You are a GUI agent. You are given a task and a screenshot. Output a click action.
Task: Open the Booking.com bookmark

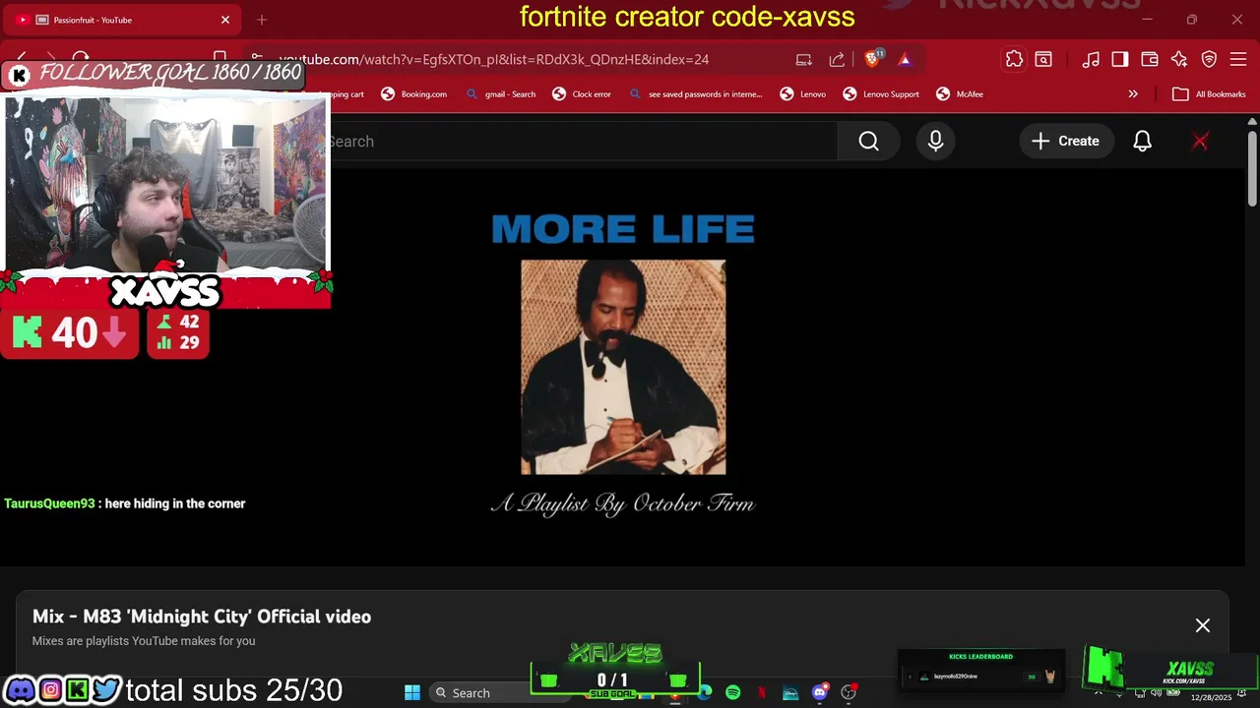click(x=413, y=94)
